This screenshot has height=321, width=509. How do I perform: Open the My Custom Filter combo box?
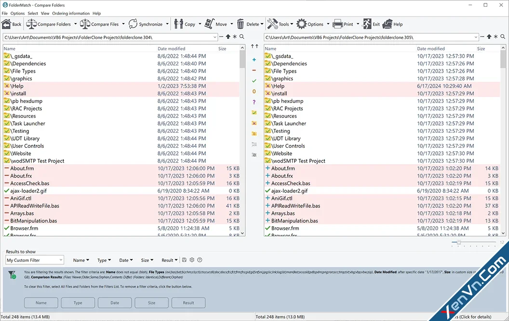point(35,260)
